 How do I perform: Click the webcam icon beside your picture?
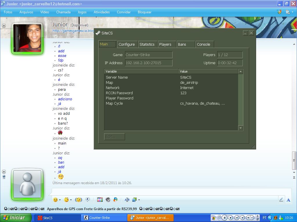pos(4,177)
